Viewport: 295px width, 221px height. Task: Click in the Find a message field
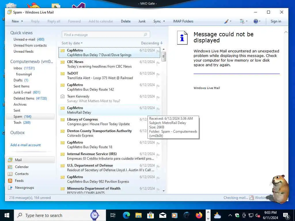point(106,35)
